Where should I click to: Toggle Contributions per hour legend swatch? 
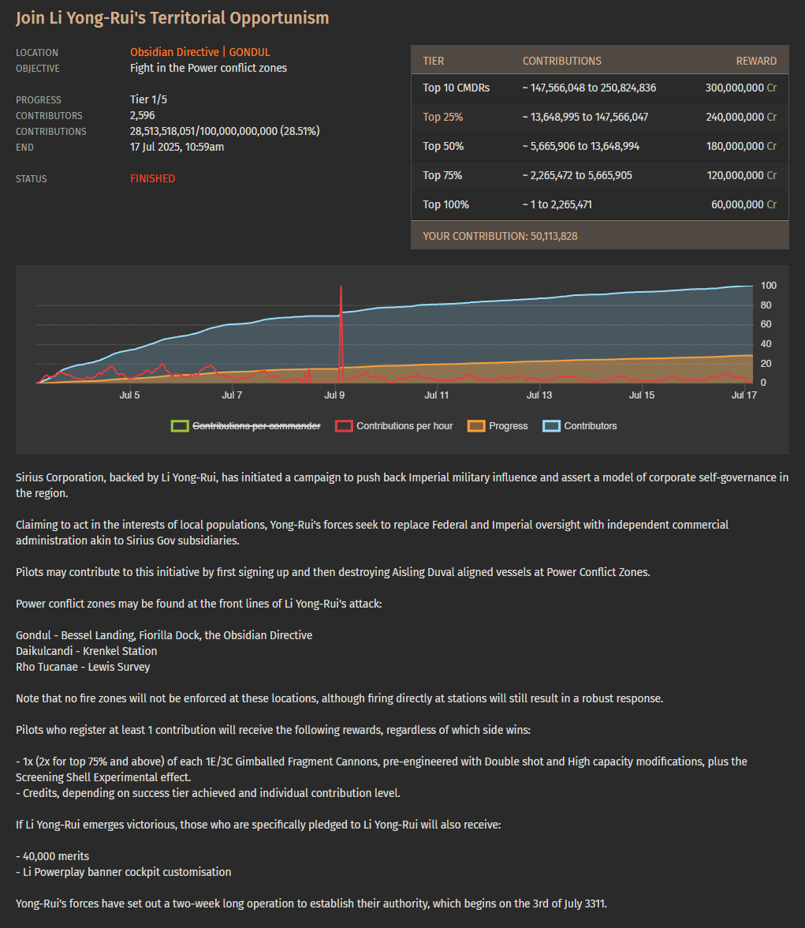click(344, 426)
